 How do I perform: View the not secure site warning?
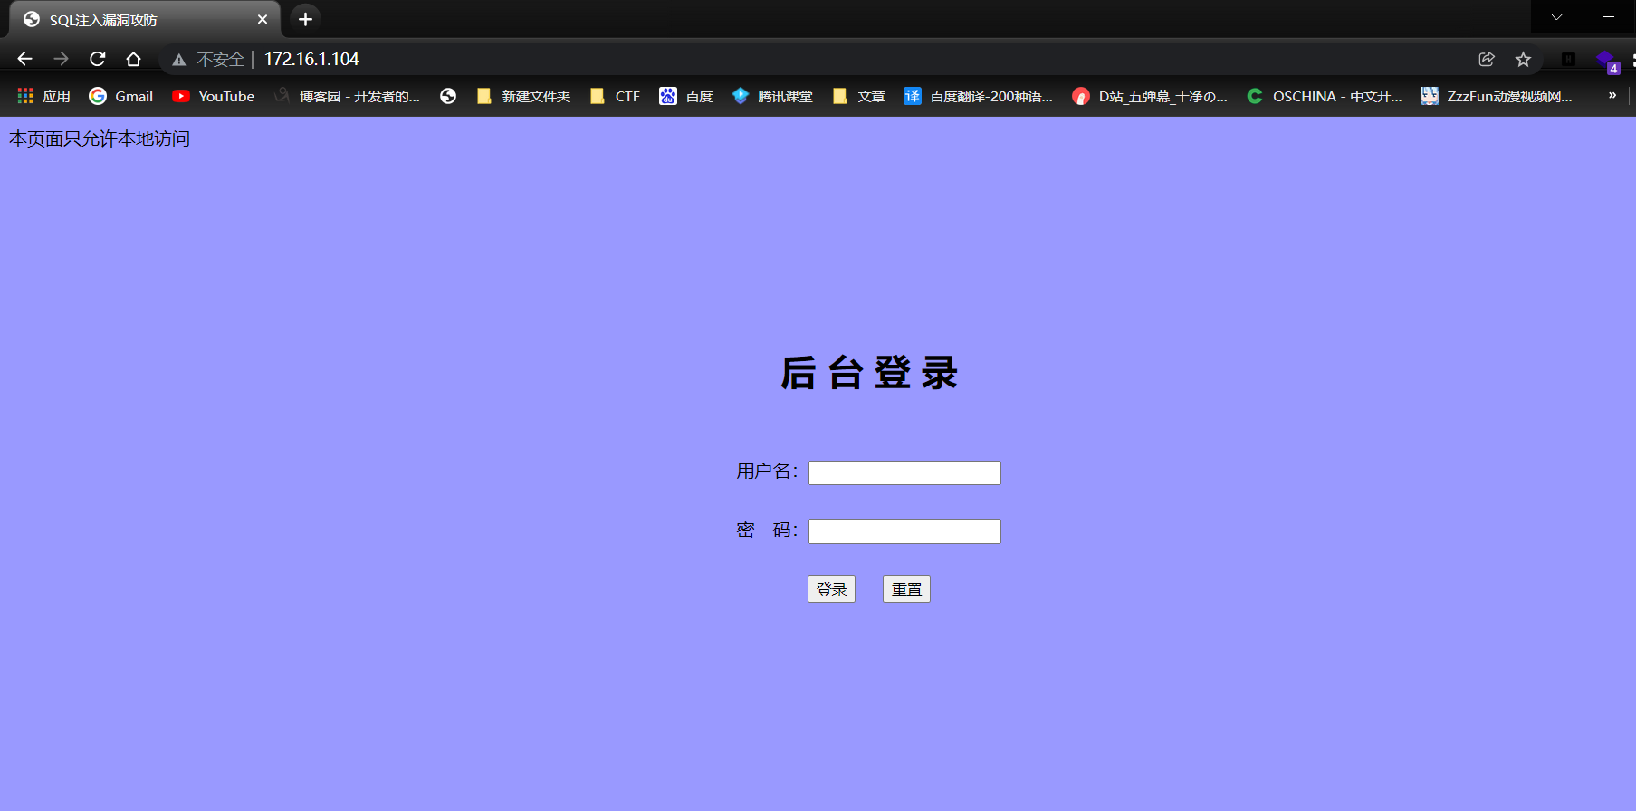(208, 59)
